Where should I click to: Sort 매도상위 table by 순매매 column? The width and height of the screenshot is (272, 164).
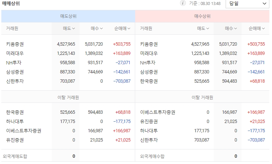pyautogui.click(x=122, y=28)
